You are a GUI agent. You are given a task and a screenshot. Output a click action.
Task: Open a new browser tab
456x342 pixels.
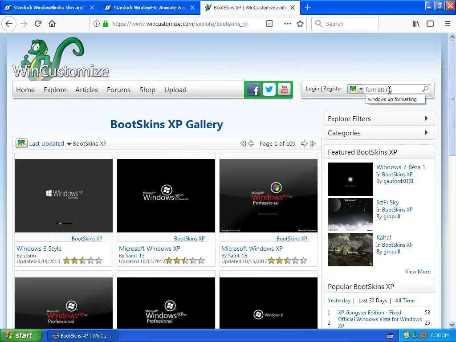tap(307, 7)
